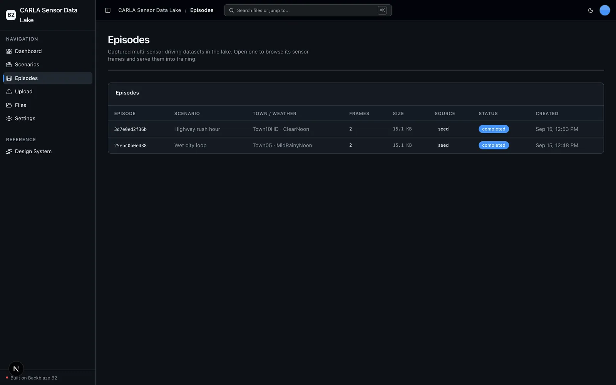Click the Dashboard grid icon
The image size is (616, 385).
pyautogui.click(x=9, y=51)
